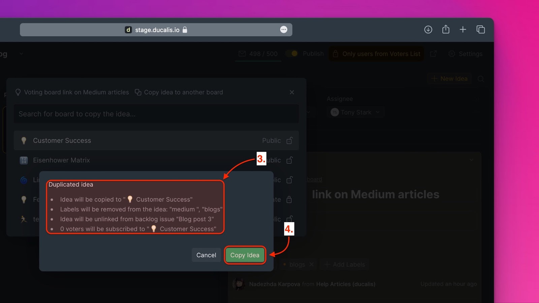Show the tab overview icon
Image resolution: width=539 pixels, height=303 pixels.
click(x=481, y=30)
